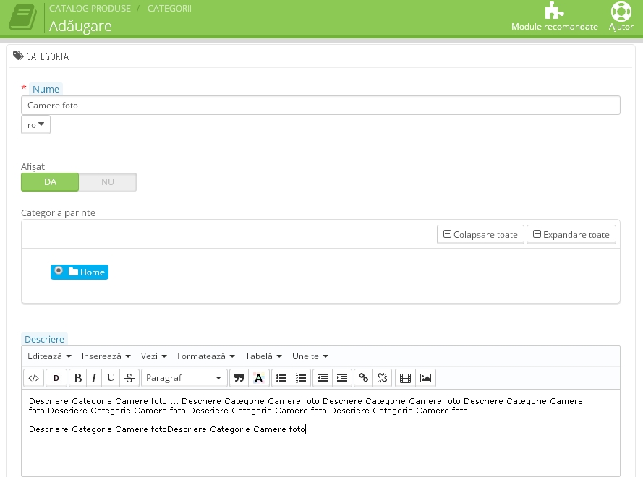643x477 pixels.
Task: Insert a video using the media button
Action: (x=405, y=378)
